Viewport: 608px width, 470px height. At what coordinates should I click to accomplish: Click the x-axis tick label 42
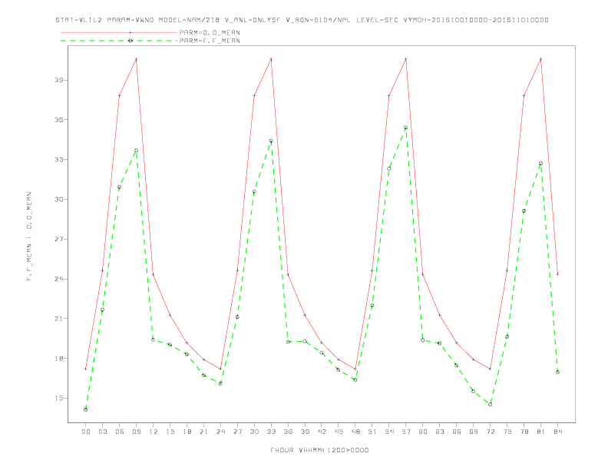click(x=322, y=432)
